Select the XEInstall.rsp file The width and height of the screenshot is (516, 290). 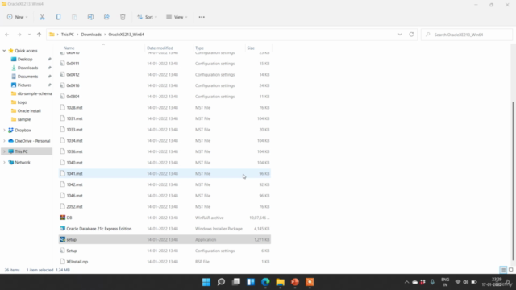pyautogui.click(x=164, y=262)
